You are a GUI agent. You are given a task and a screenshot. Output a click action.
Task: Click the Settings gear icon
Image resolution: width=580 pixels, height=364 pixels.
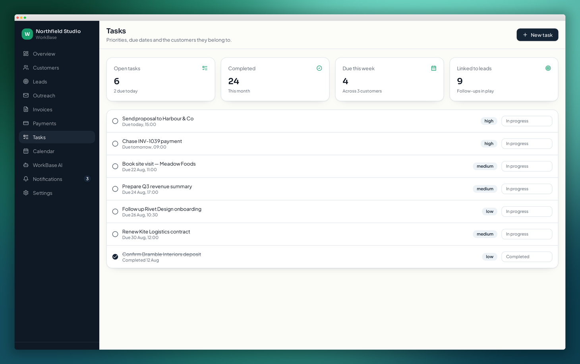[x=26, y=193]
